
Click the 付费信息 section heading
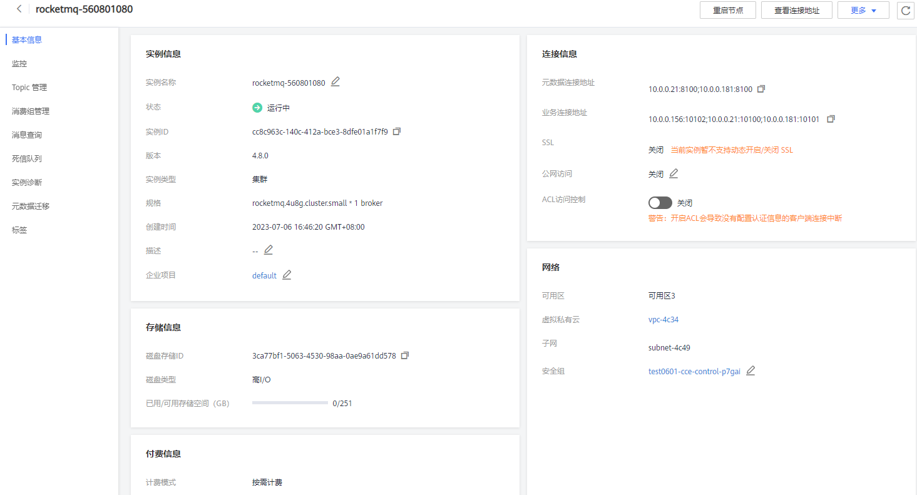(x=163, y=454)
